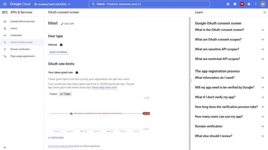Open the Raise daily token limit link
Viewport: 268px width, 150px height.
(x=104, y=87)
